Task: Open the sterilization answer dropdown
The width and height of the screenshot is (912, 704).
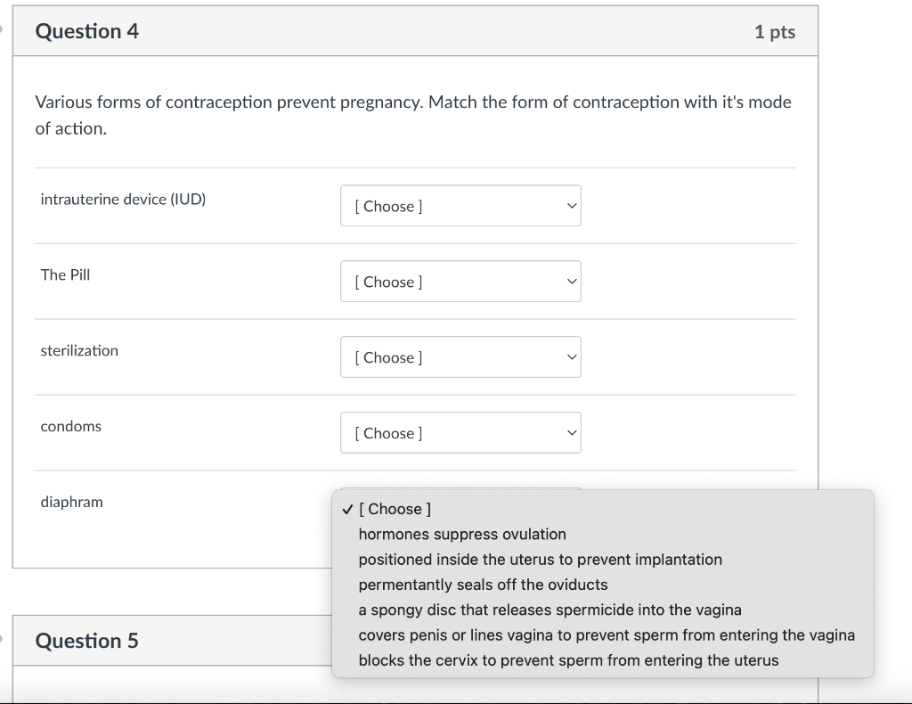Action: click(x=460, y=357)
